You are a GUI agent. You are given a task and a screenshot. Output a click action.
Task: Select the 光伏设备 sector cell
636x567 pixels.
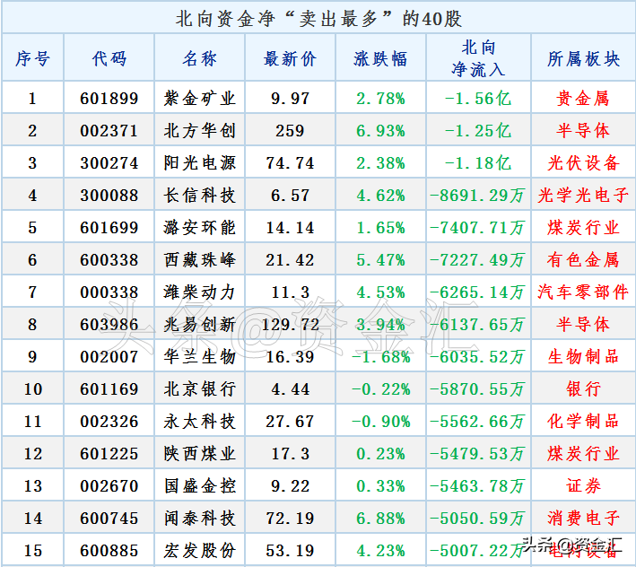pyautogui.click(x=584, y=163)
